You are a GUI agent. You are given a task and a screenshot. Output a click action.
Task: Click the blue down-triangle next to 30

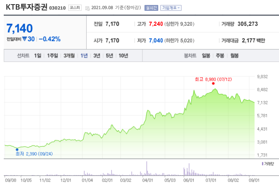25,39
